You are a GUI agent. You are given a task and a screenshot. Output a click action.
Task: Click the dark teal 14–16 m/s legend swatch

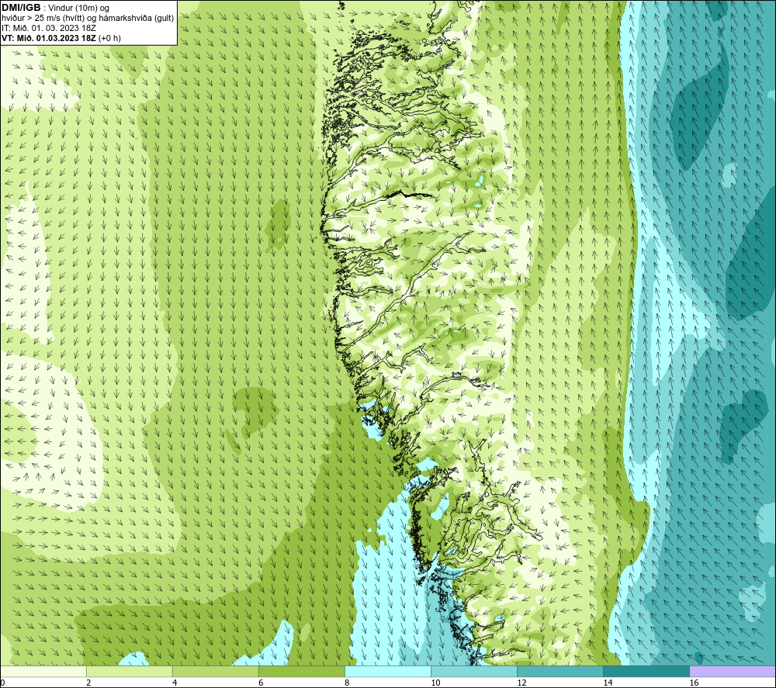click(646, 672)
